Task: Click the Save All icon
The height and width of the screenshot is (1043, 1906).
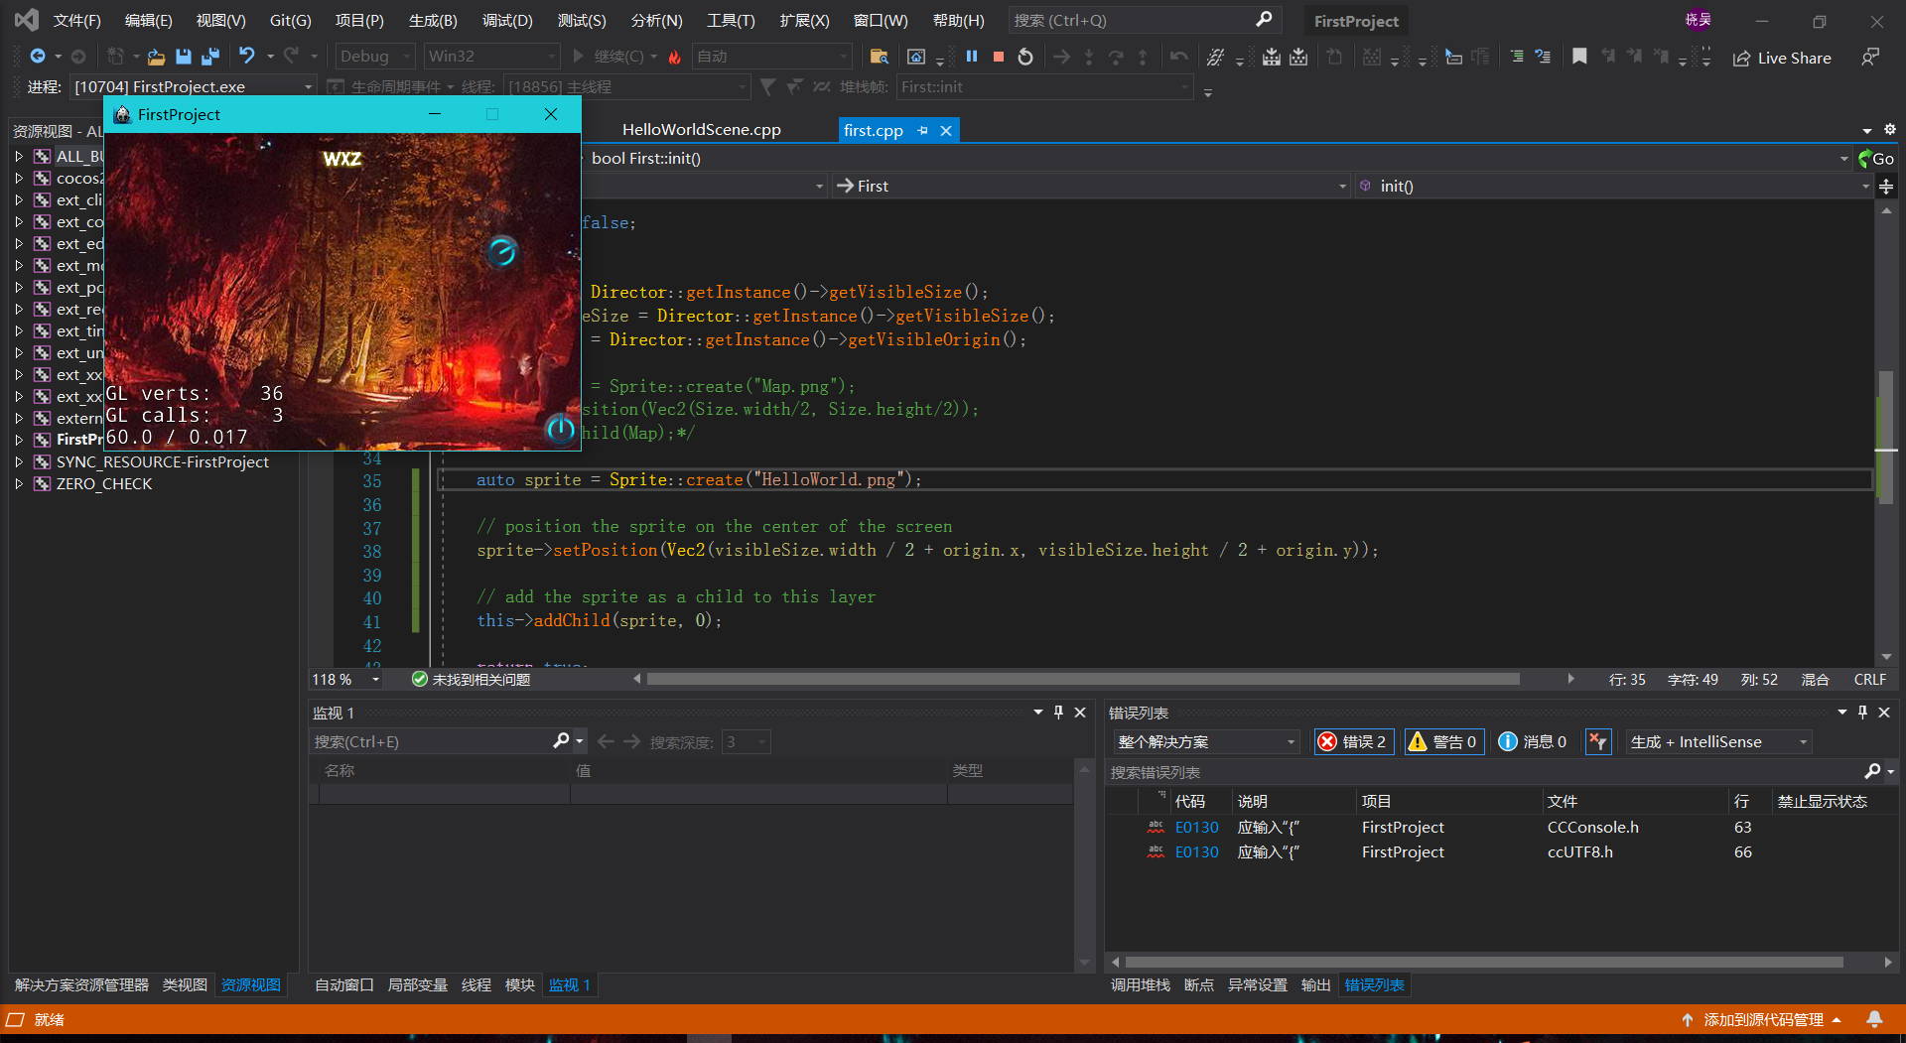Action: [x=210, y=57]
